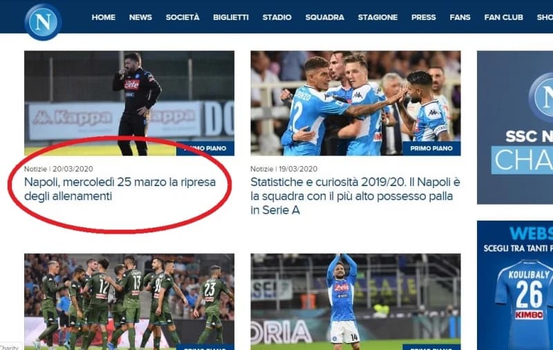Navigate to SQUADRA

[x=324, y=17]
